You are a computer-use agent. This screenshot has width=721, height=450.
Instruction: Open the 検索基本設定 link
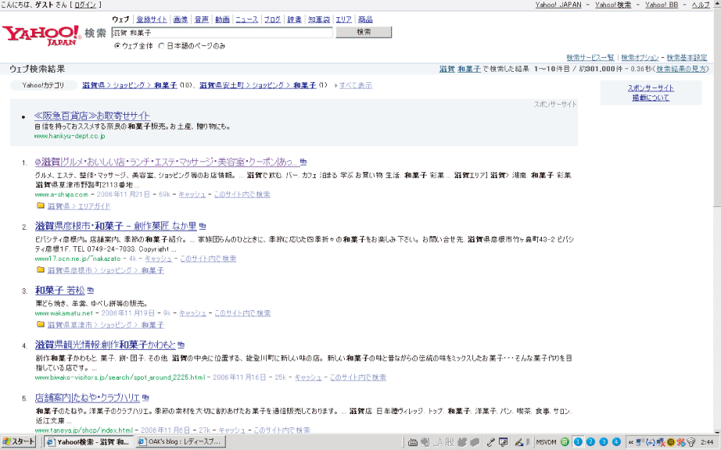pyautogui.click(x=687, y=57)
